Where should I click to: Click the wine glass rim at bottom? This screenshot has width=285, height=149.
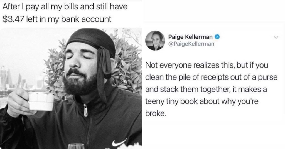76,146
